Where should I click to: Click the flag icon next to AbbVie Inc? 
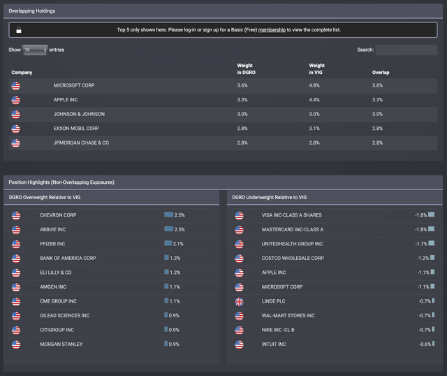16,230
